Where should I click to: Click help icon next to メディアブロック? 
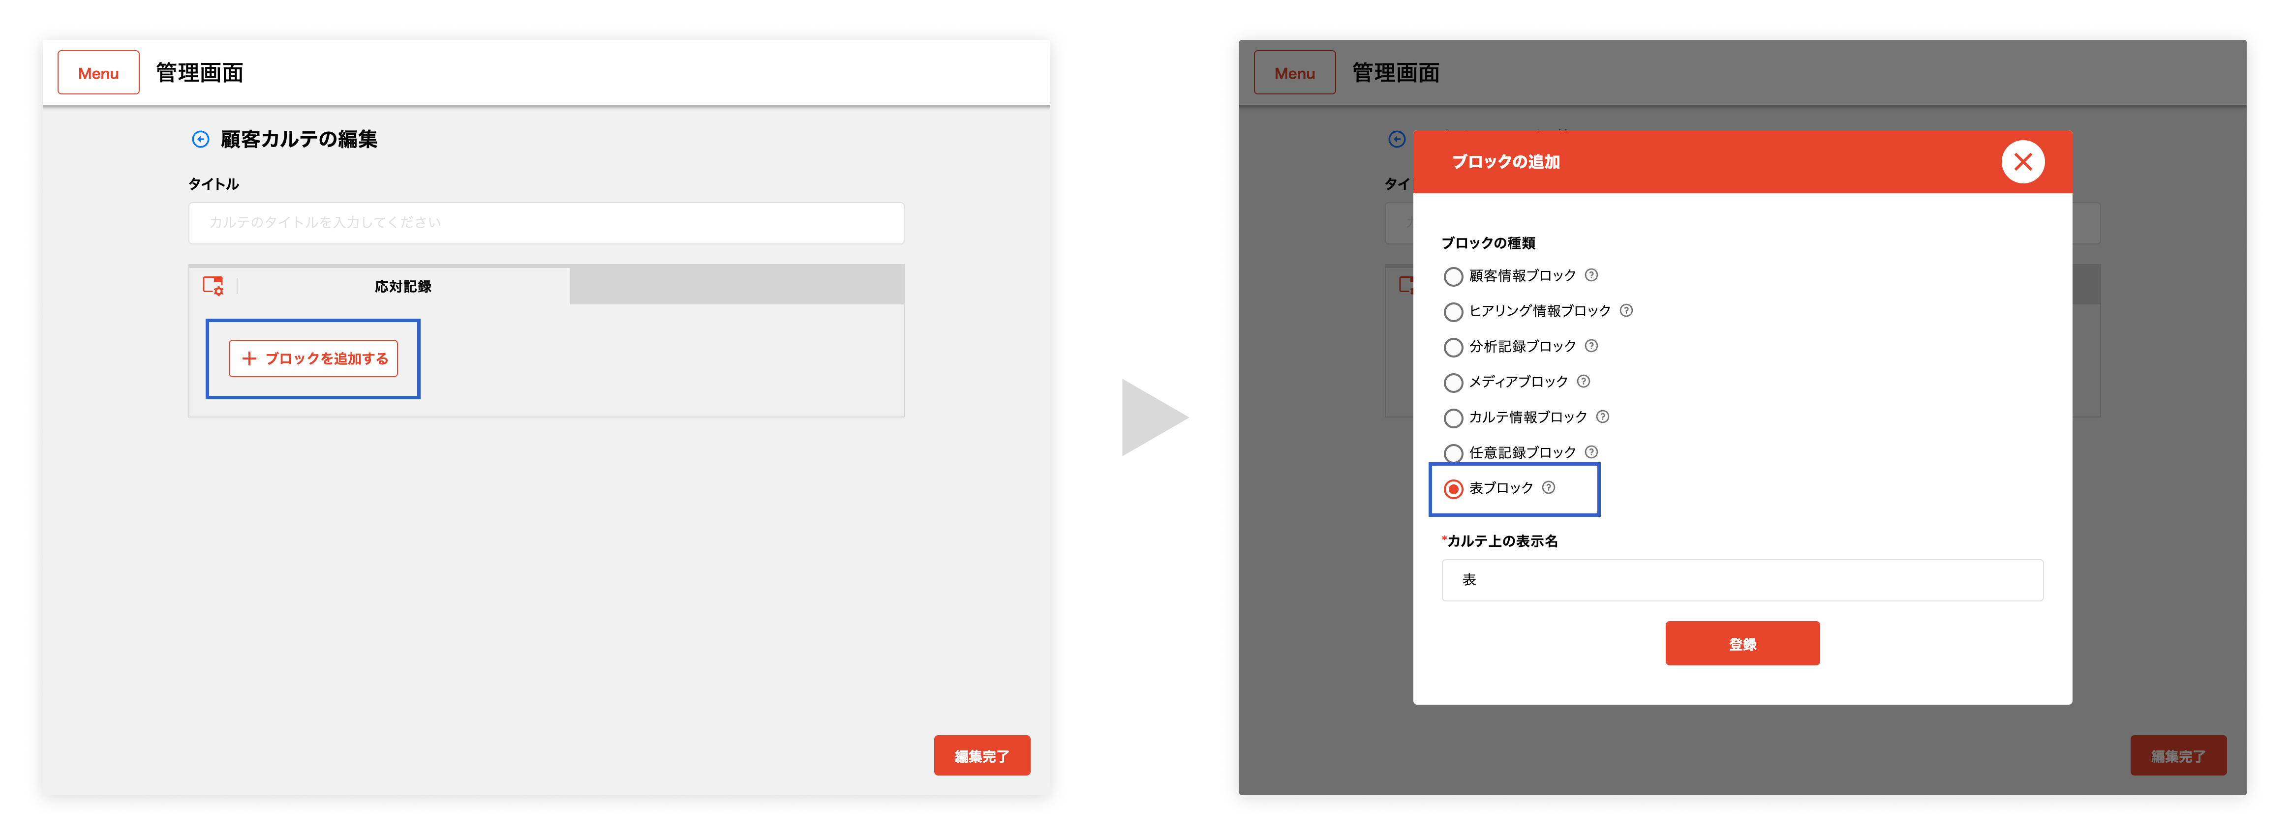pos(1584,382)
